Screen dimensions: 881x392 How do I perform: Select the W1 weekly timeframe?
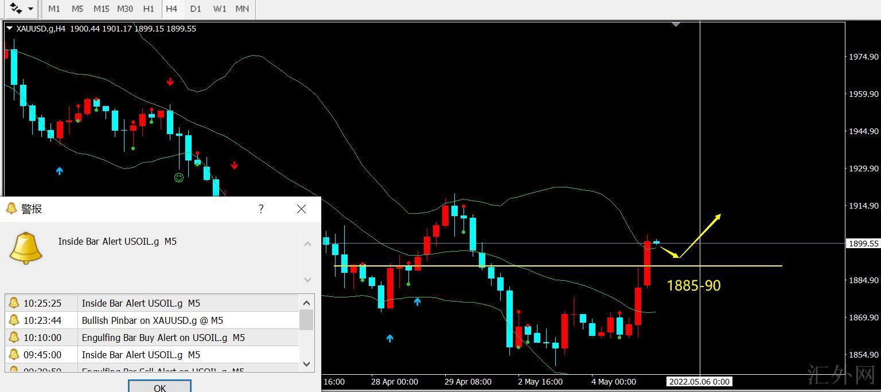219,9
